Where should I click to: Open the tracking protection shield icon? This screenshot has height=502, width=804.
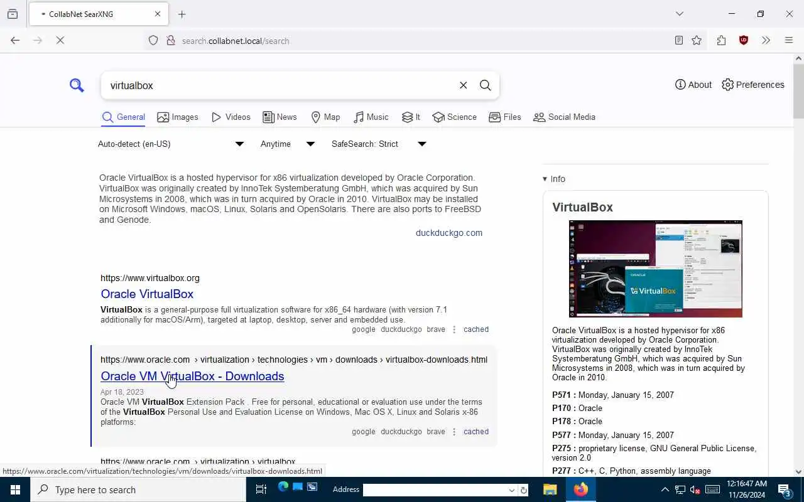click(x=153, y=41)
